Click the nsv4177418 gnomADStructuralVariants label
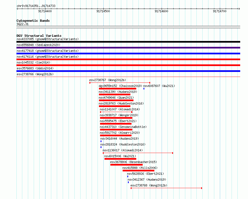The height and width of the screenshot is (199, 248). (48, 51)
